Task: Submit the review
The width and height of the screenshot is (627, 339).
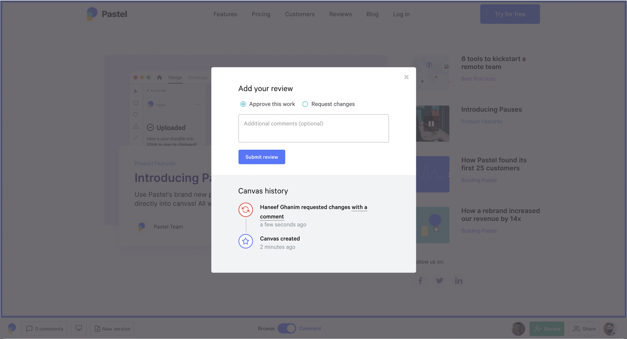Action: point(262,157)
